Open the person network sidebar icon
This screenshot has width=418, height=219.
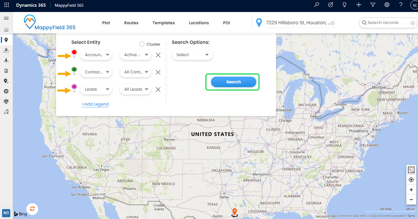(x=6, y=61)
